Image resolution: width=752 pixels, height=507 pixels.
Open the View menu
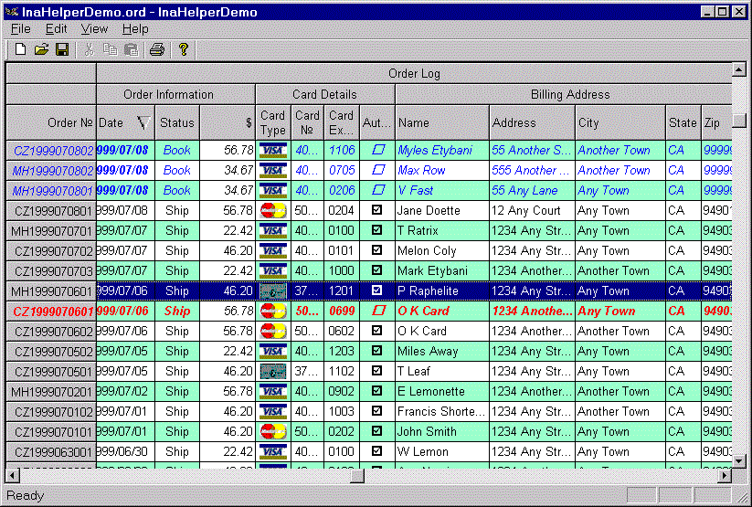pyautogui.click(x=94, y=29)
